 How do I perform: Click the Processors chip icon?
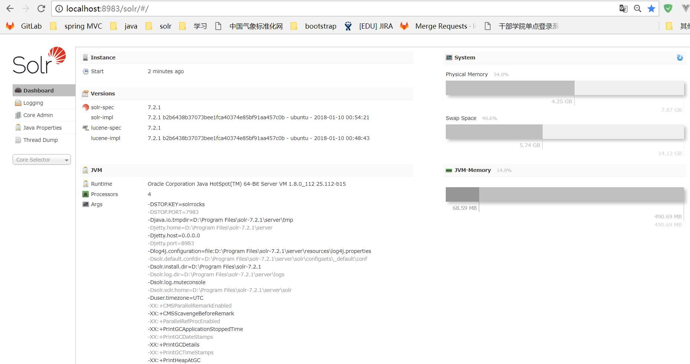click(86, 194)
